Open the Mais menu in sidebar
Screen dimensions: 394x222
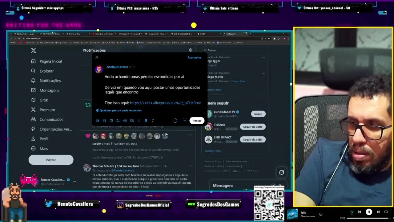pyautogui.click(x=39, y=149)
